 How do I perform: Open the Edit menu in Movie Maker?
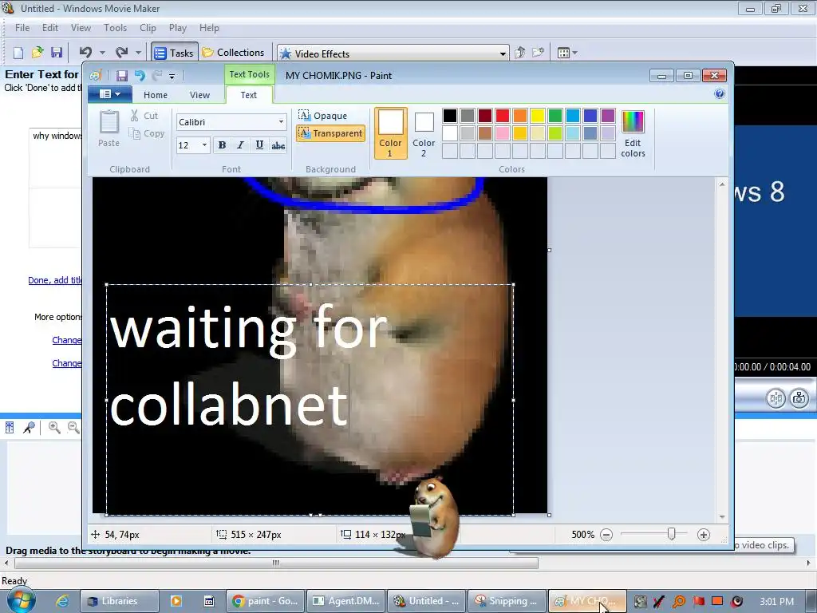tap(50, 28)
